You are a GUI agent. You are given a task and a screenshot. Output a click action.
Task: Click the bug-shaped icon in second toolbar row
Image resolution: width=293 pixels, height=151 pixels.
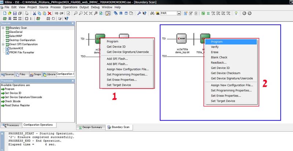[10, 19]
